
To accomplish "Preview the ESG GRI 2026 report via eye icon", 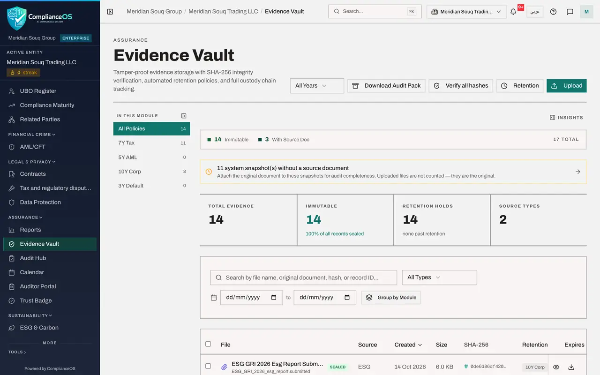I will (556, 367).
